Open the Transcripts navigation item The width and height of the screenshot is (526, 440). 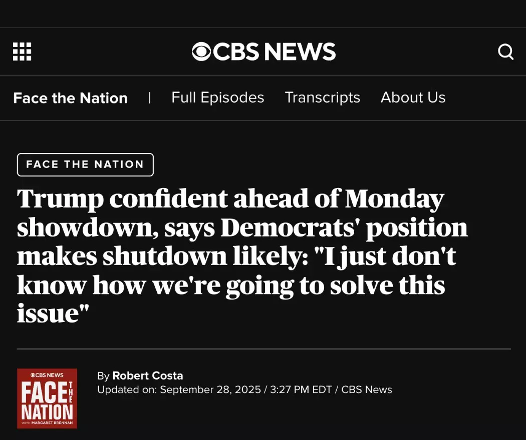tap(323, 98)
